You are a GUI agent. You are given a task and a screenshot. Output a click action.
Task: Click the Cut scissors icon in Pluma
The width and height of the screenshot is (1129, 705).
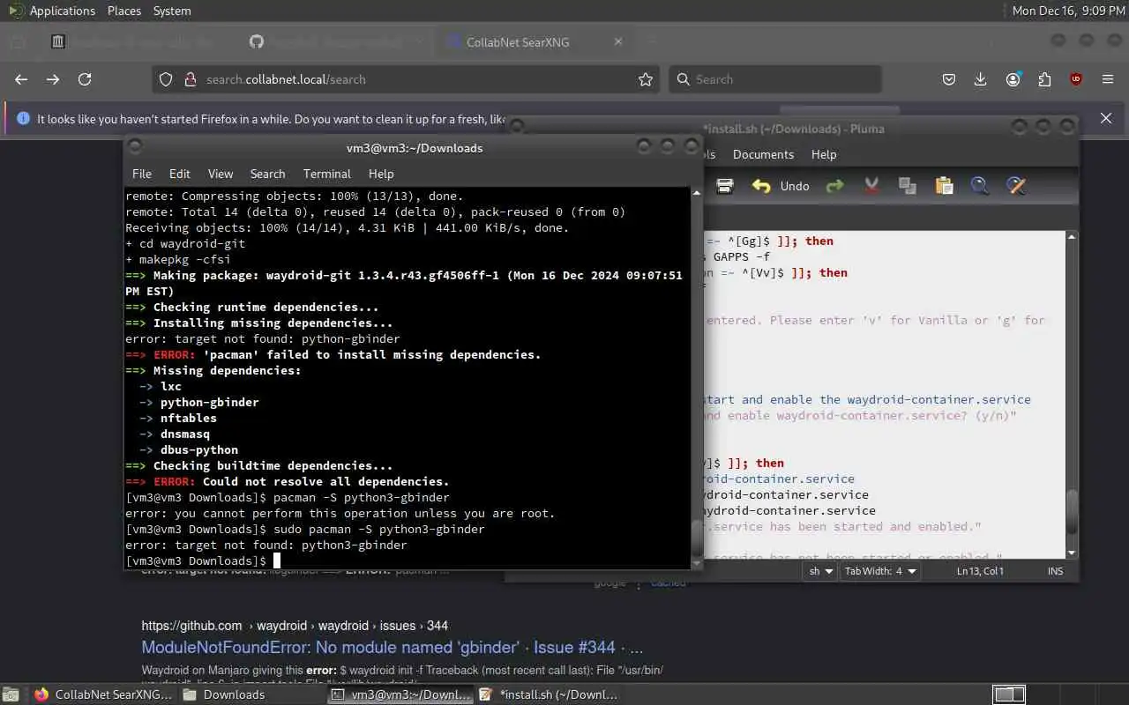(871, 186)
